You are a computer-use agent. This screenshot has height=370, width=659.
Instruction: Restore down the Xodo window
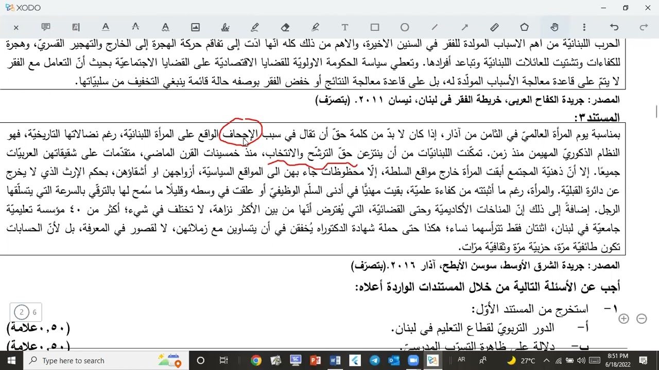(x=626, y=8)
